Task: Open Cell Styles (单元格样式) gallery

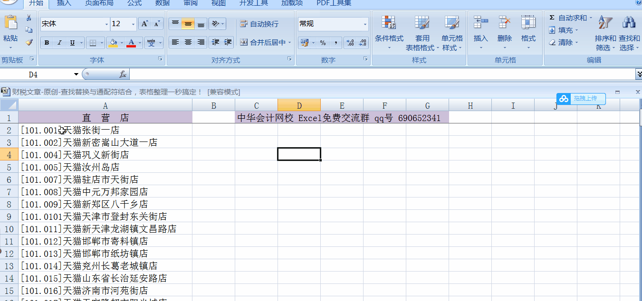Action: (x=452, y=32)
